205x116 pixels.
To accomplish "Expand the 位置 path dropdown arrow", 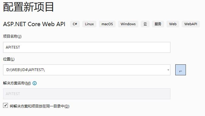I will pyautogui.click(x=168, y=70).
